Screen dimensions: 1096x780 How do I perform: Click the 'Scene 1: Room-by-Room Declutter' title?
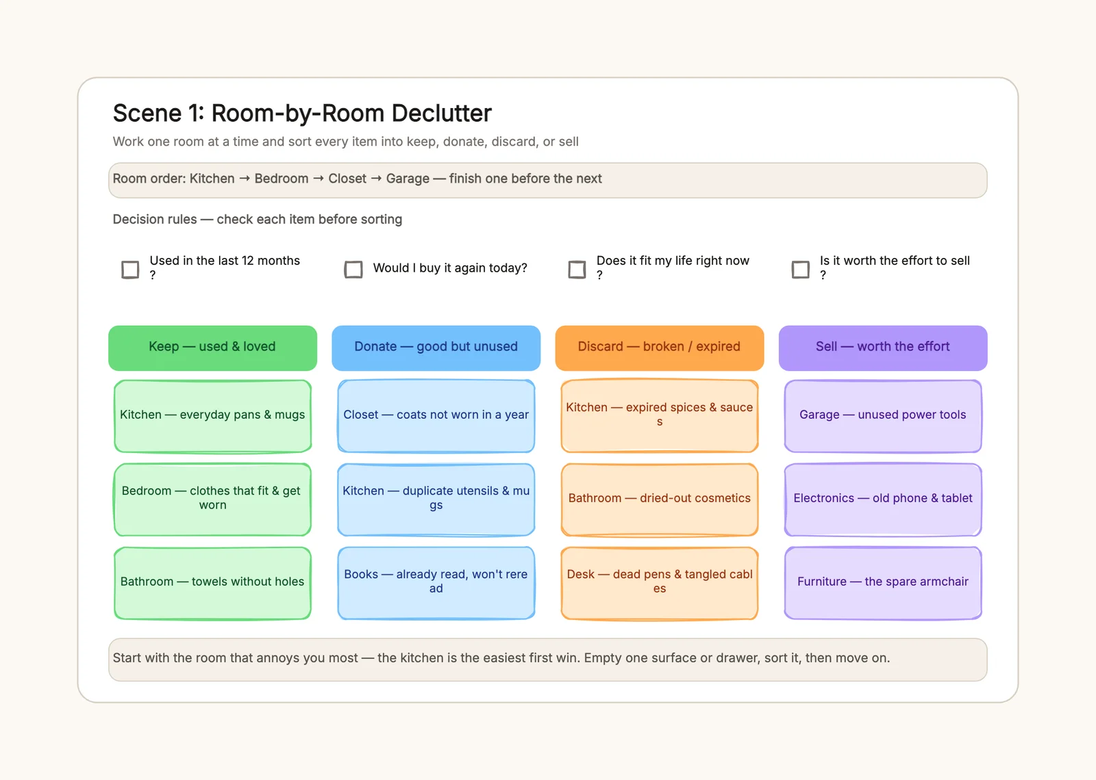coord(302,113)
